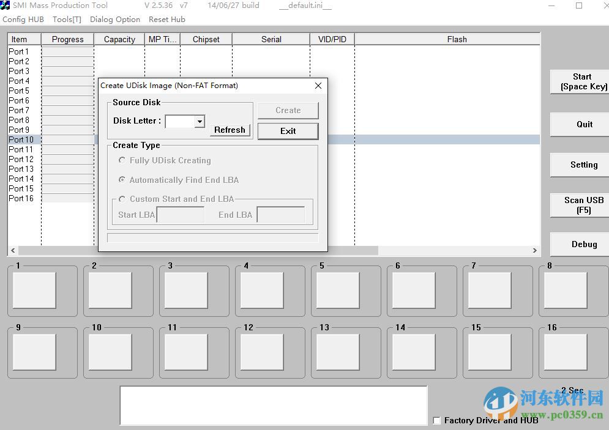The height and width of the screenshot is (430, 609).
Task: Click port slot box 12
Action: (262, 352)
